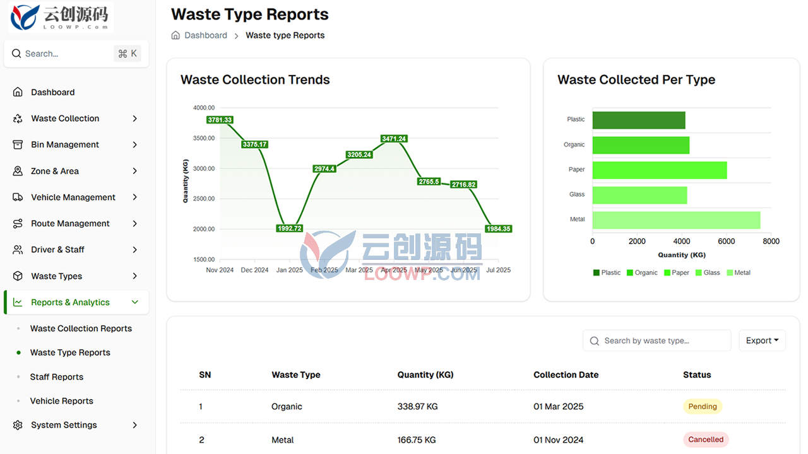Toggle the Metal legend entry in bar chart

[739, 273]
